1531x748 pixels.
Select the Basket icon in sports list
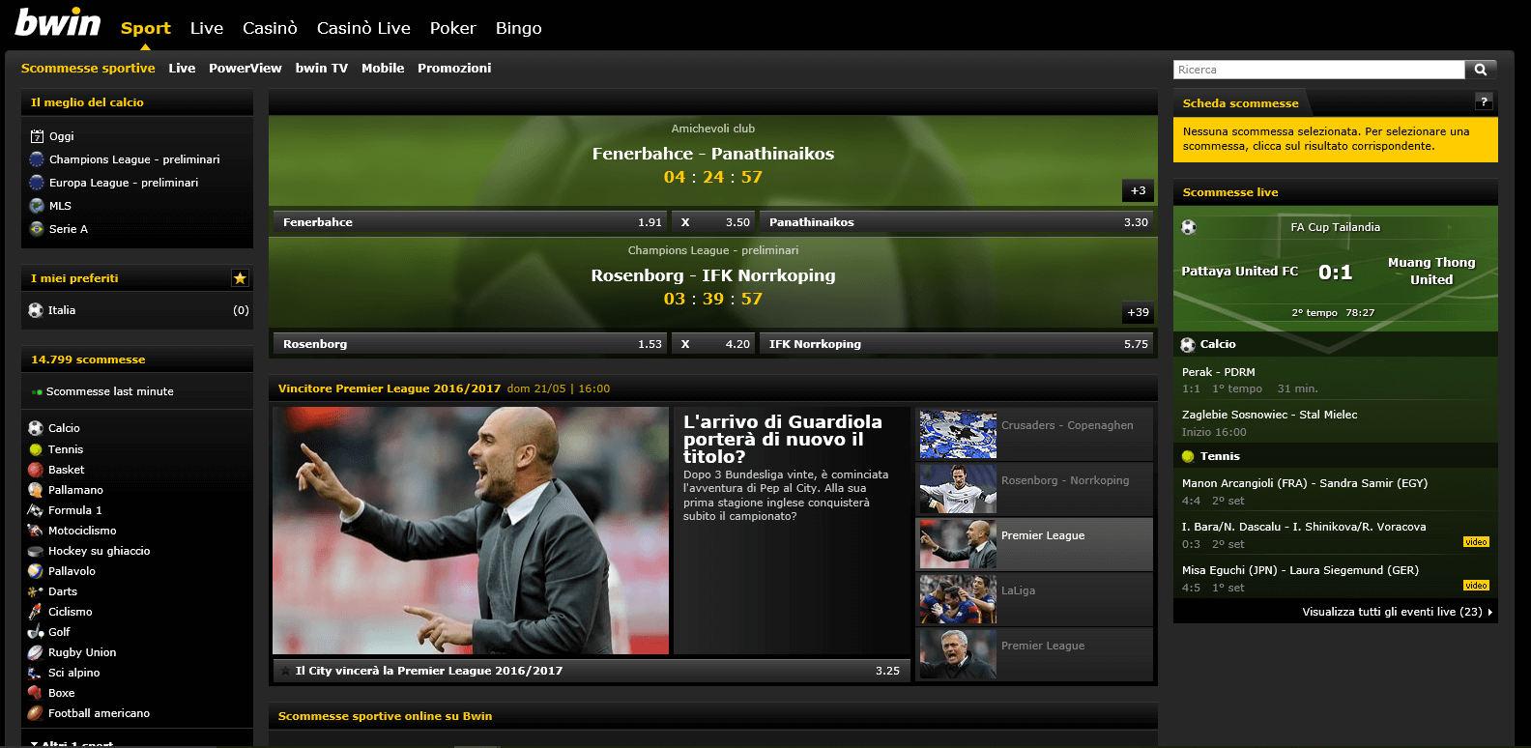[36, 470]
